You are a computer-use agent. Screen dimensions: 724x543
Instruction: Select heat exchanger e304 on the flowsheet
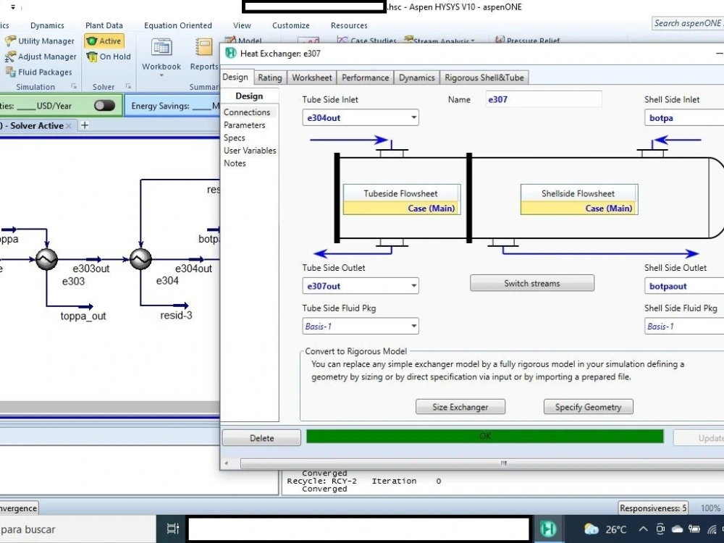[x=140, y=259]
